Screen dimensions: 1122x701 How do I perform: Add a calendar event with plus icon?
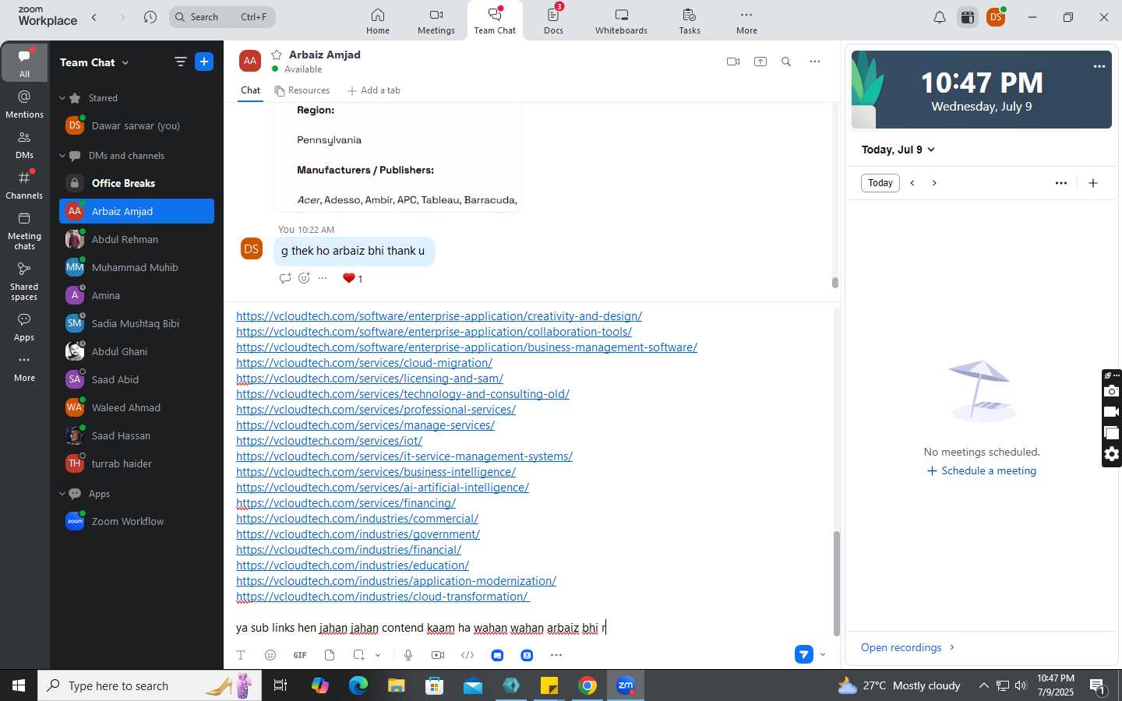1093,183
